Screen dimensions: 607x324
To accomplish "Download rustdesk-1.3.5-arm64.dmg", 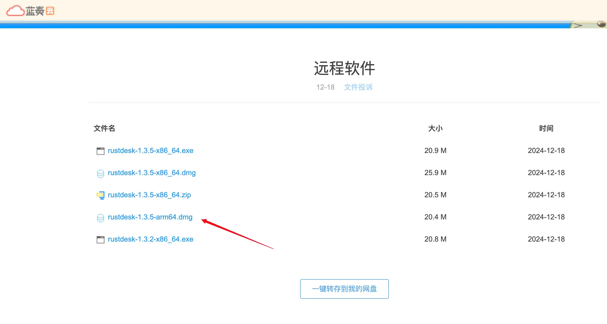I will (x=150, y=217).
